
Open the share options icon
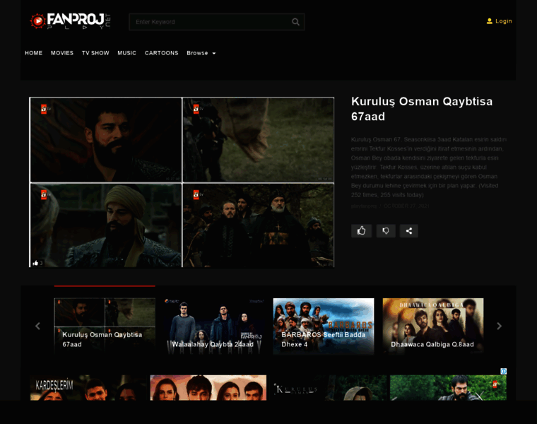(409, 231)
